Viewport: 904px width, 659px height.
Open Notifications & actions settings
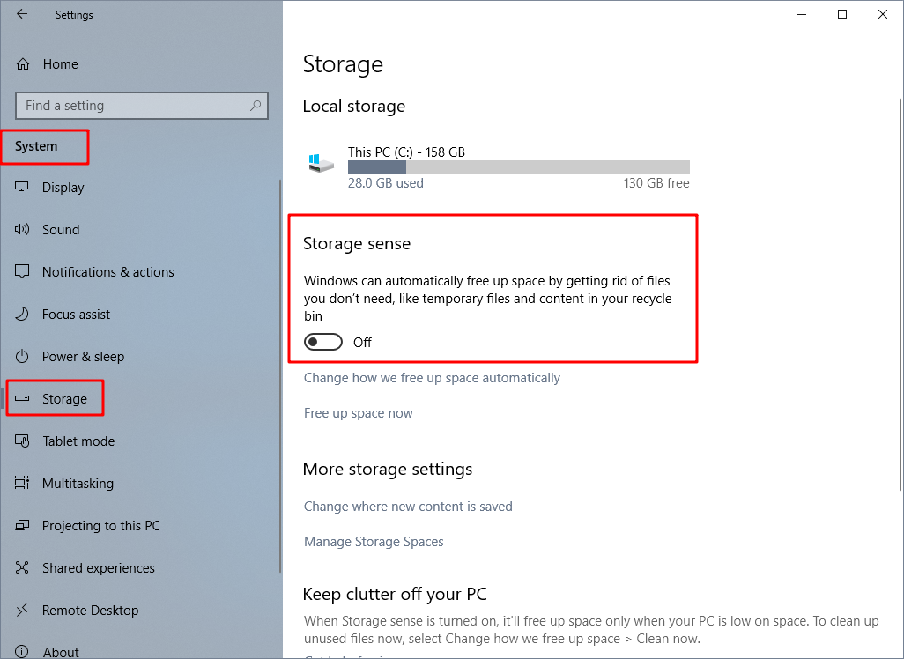click(107, 271)
